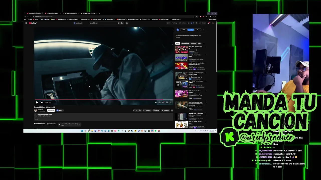Go to YouTube home logo
321x180 pixels.
pyautogui.click(x=33, y=23)
